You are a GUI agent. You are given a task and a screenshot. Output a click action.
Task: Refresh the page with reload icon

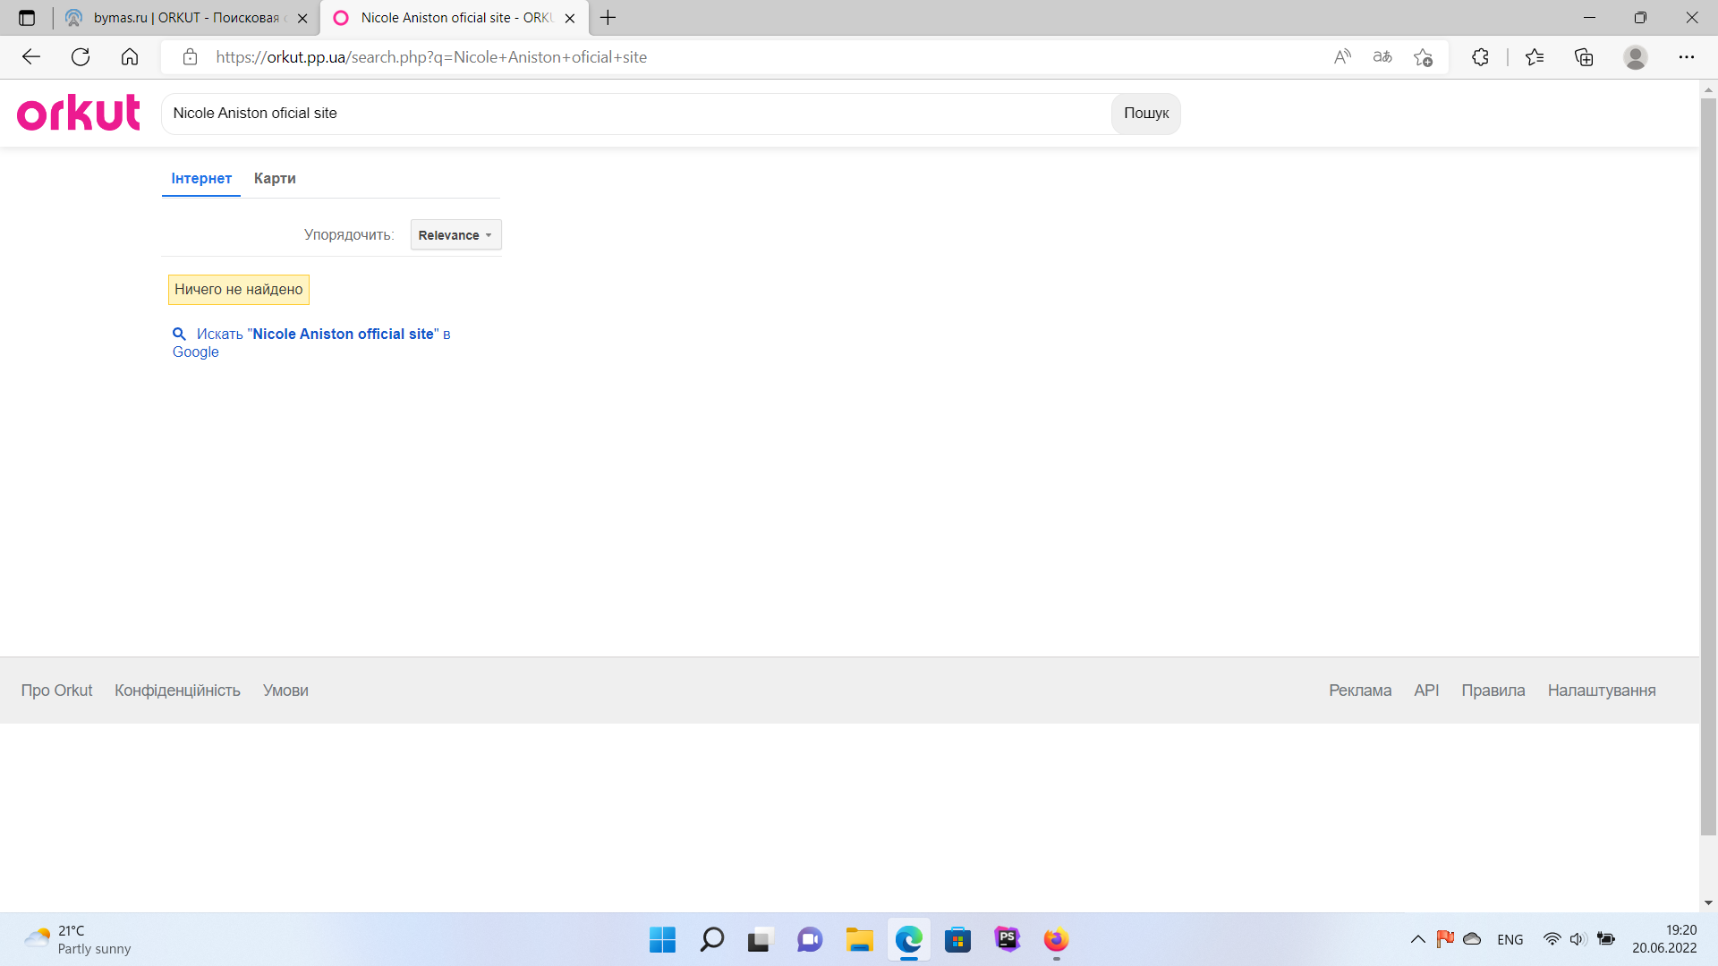tap(81, 57)
